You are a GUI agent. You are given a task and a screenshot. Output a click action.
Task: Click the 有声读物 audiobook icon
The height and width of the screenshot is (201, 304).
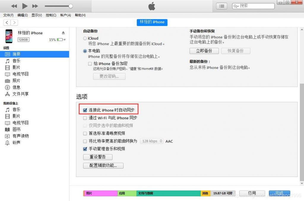[7, 136]
